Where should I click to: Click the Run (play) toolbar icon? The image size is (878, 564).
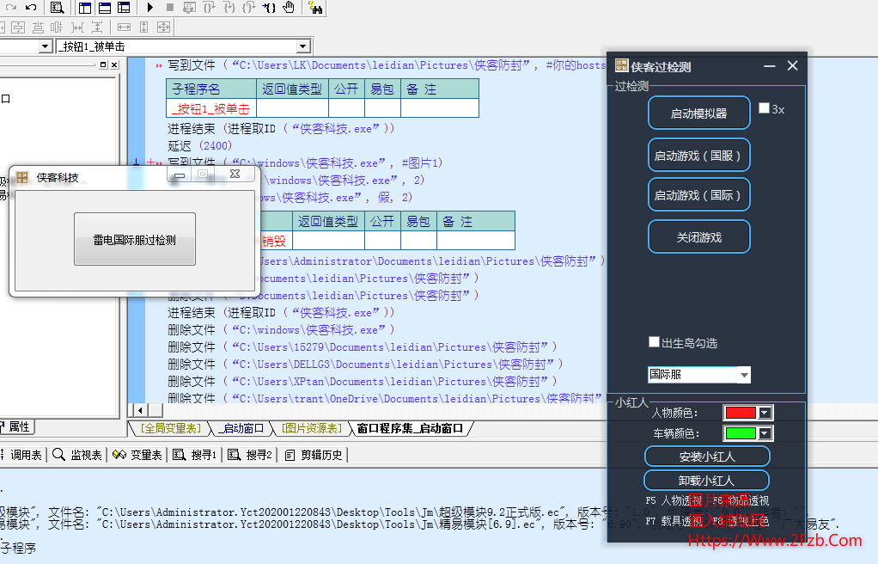[x=150, y=8]
